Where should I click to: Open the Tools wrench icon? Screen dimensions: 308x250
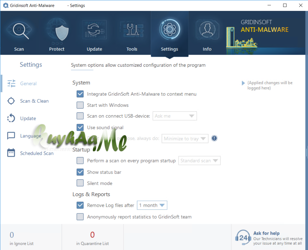(x=132, y=30)
